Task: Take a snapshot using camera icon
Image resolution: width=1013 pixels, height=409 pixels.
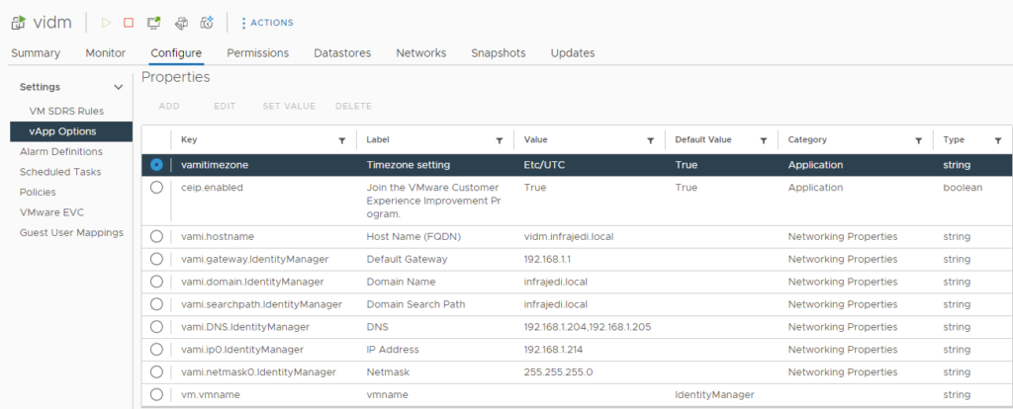Action: point(207,23)
